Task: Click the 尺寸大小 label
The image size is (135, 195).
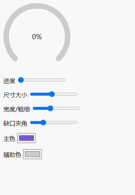Action: (15, 95)
